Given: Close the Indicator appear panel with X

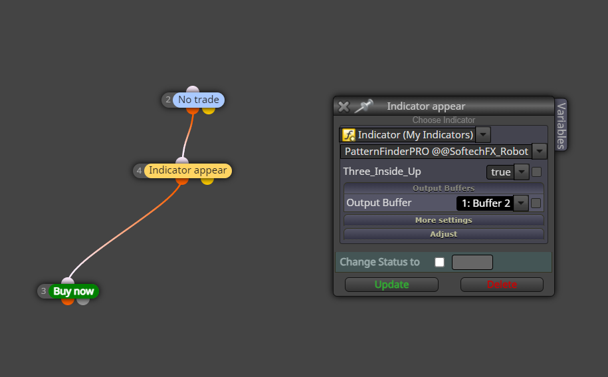Looking at the screenshot, I should pos(344,106).
